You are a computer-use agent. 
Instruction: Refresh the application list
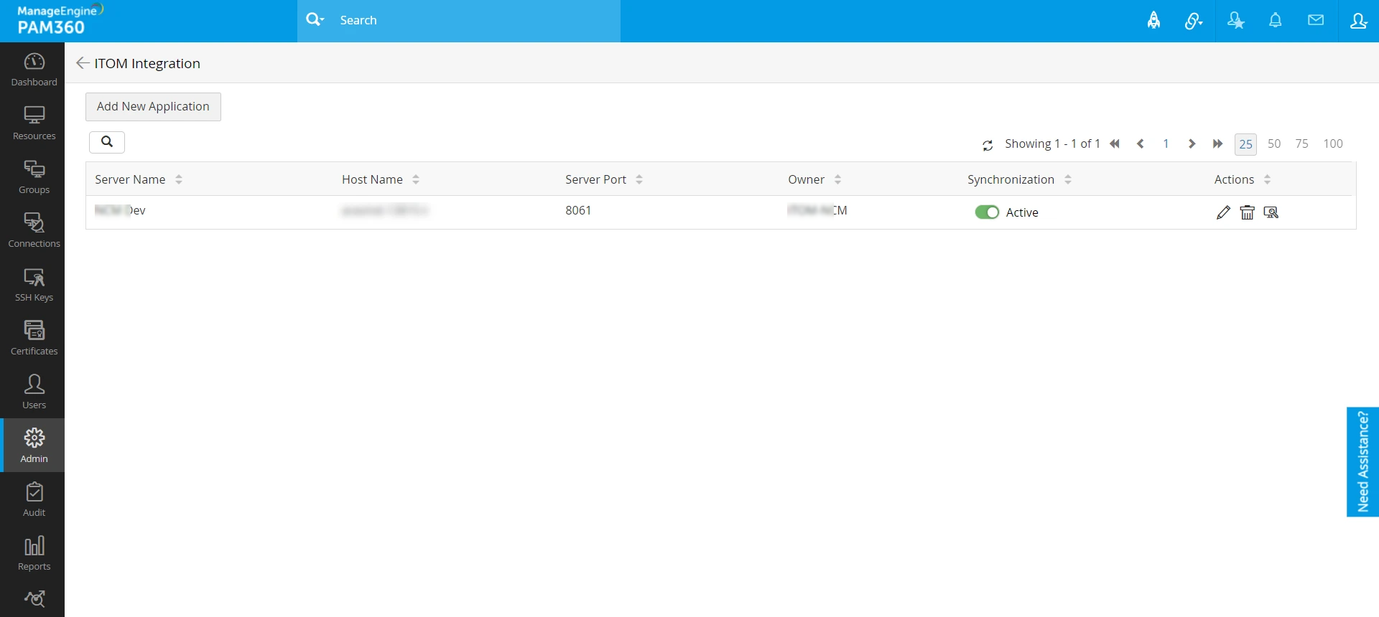point(988,145)
